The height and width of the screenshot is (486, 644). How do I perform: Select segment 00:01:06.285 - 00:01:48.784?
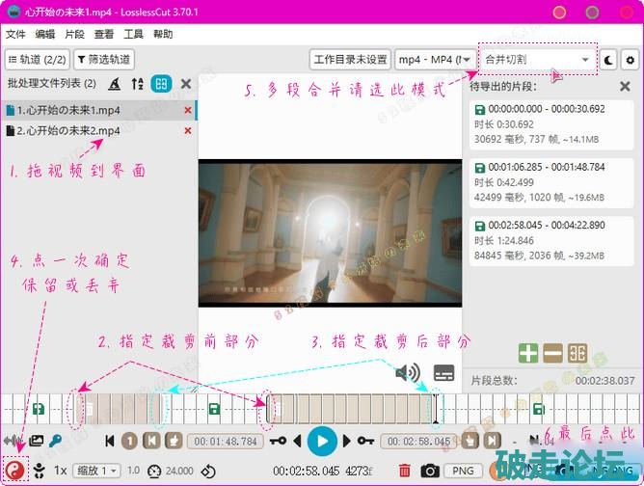pyautogui.click(x=550, y=182)
